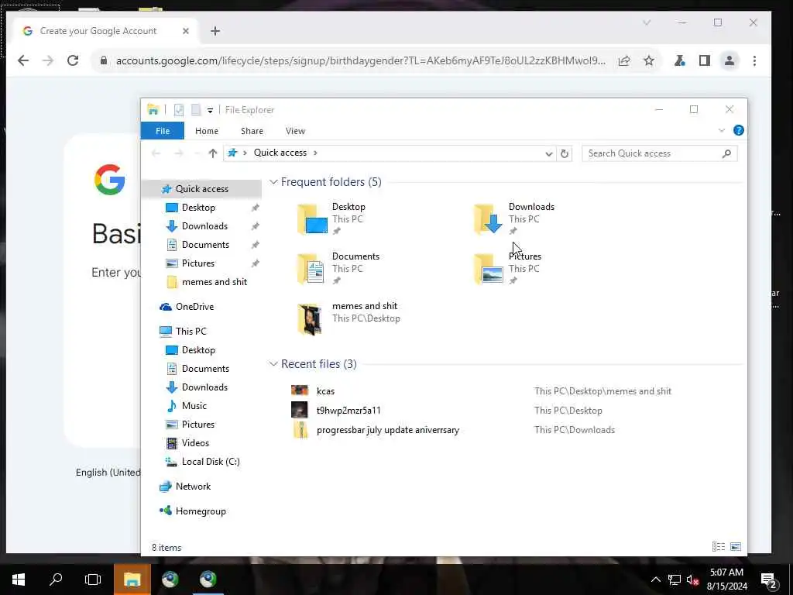Select memes and shit folder thumbnail
Screen dimensions: 793x595
310,319
